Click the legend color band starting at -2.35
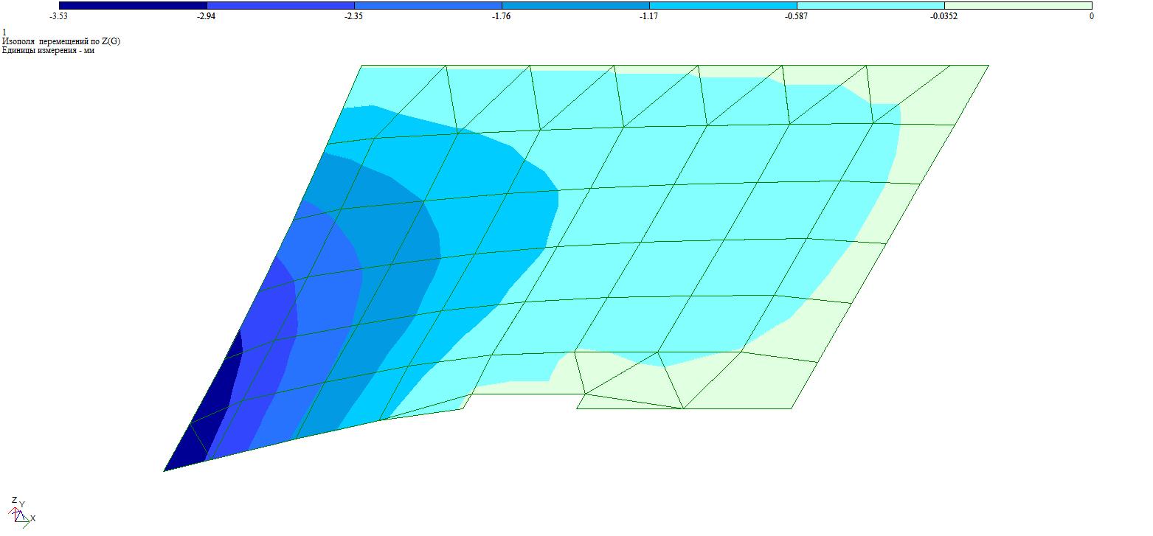Screen dimensions: 1153x536 (x=428, y=6)
